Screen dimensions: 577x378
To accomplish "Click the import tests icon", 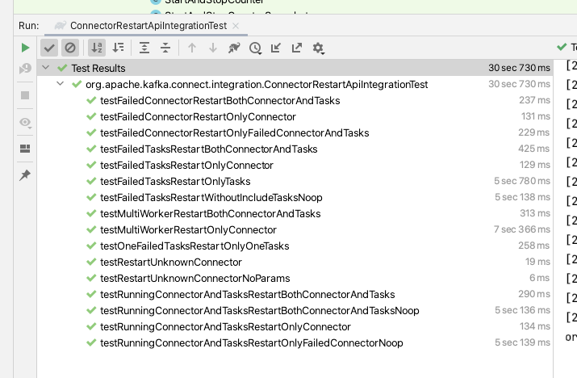I will pos(276,48).
